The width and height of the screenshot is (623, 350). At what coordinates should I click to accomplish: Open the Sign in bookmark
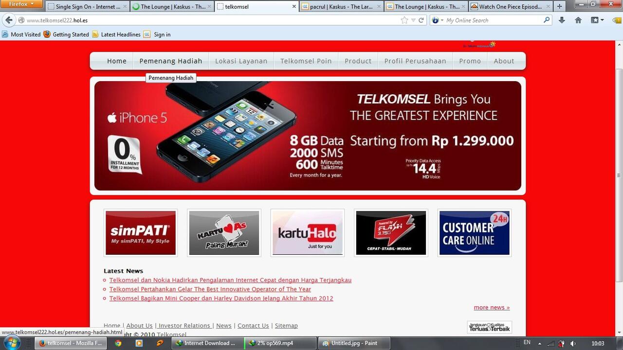coord(157,35)
